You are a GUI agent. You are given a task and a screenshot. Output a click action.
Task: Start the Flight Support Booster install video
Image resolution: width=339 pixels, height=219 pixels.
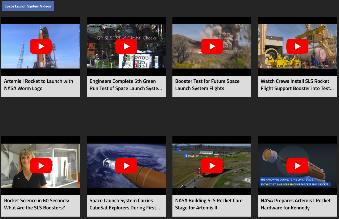[x=297, y=46]
